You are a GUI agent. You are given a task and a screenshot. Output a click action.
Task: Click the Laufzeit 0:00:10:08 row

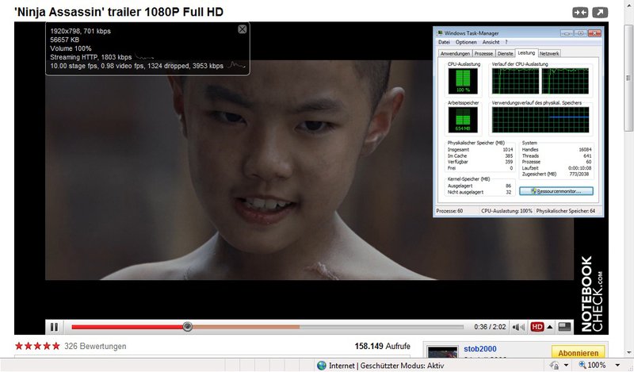coord(557,167)
